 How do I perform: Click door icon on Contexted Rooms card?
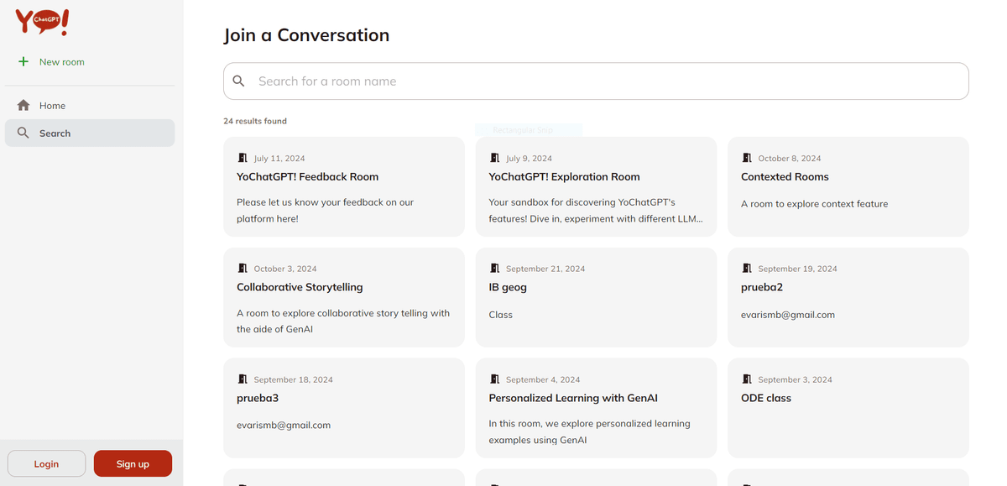[747, 158]
